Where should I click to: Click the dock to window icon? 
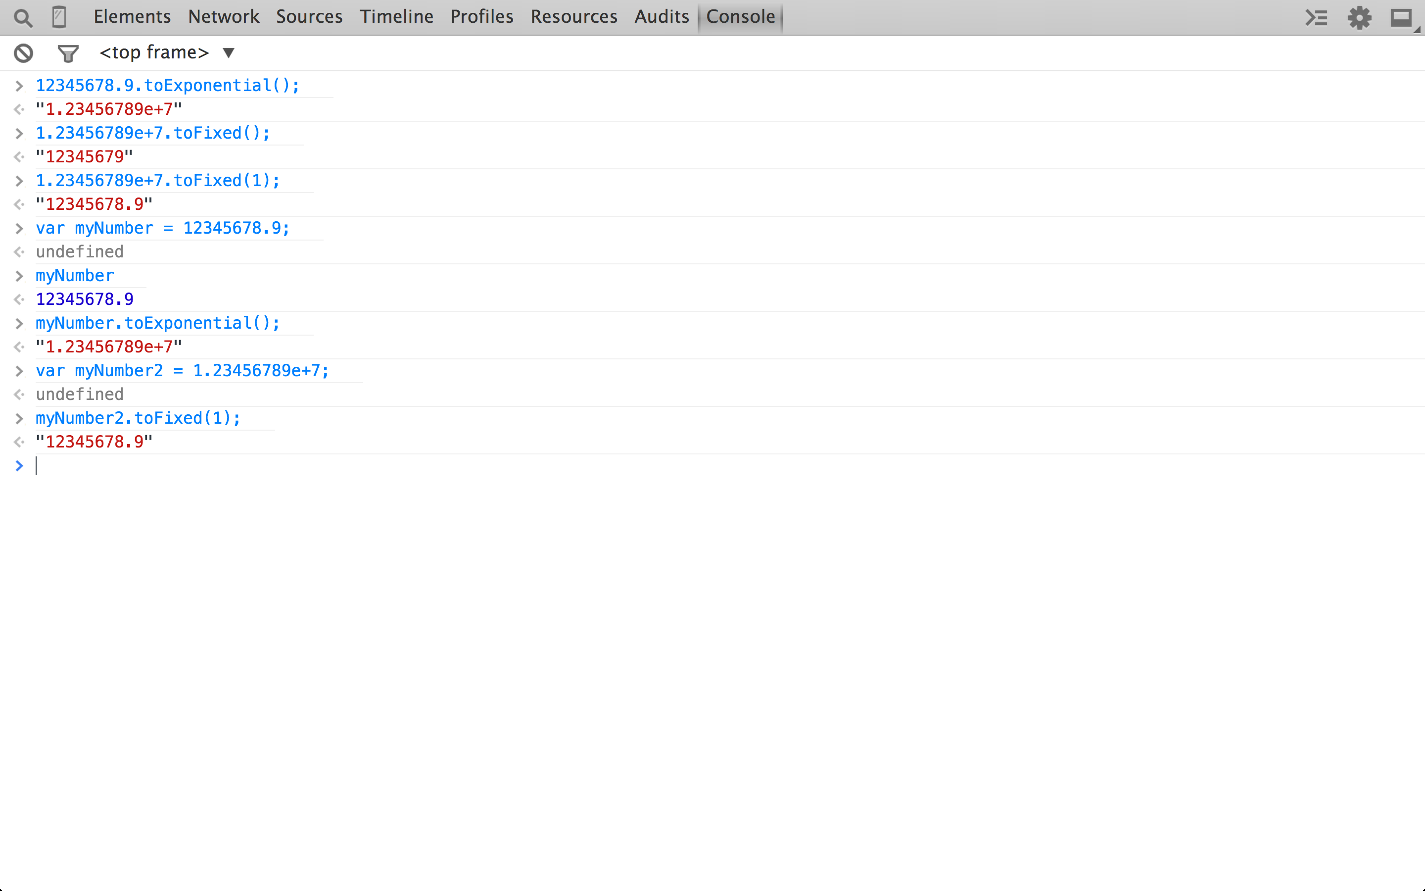[1402, 18]
